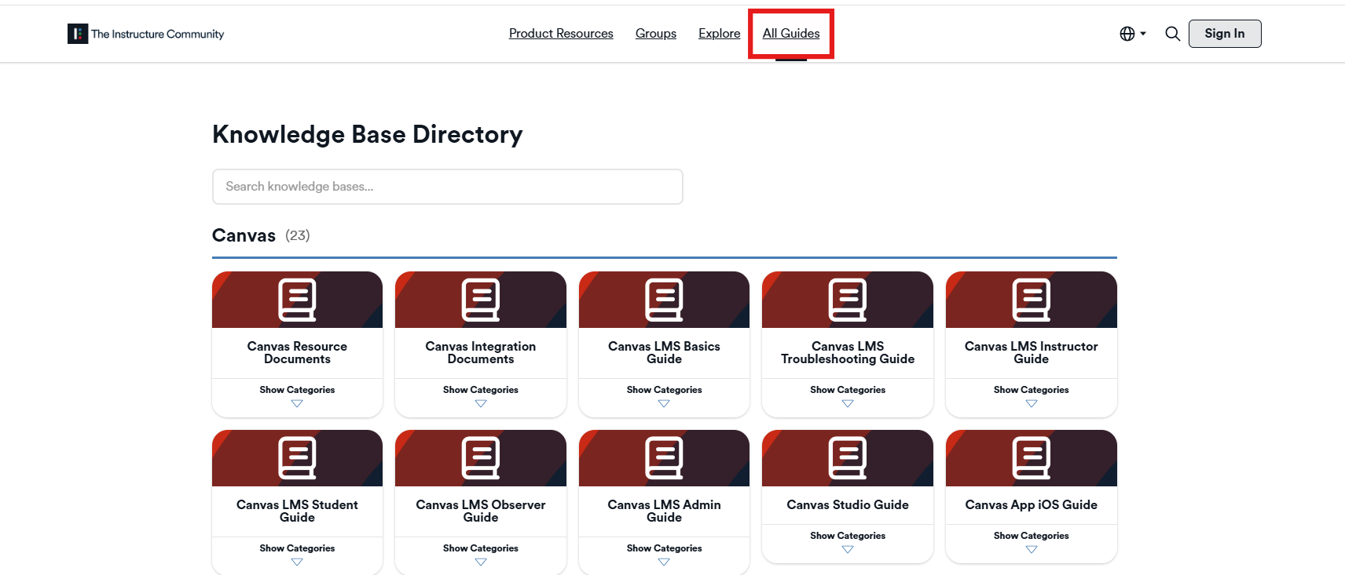
Task: Open the Groups navigation item
Action: 656,34
